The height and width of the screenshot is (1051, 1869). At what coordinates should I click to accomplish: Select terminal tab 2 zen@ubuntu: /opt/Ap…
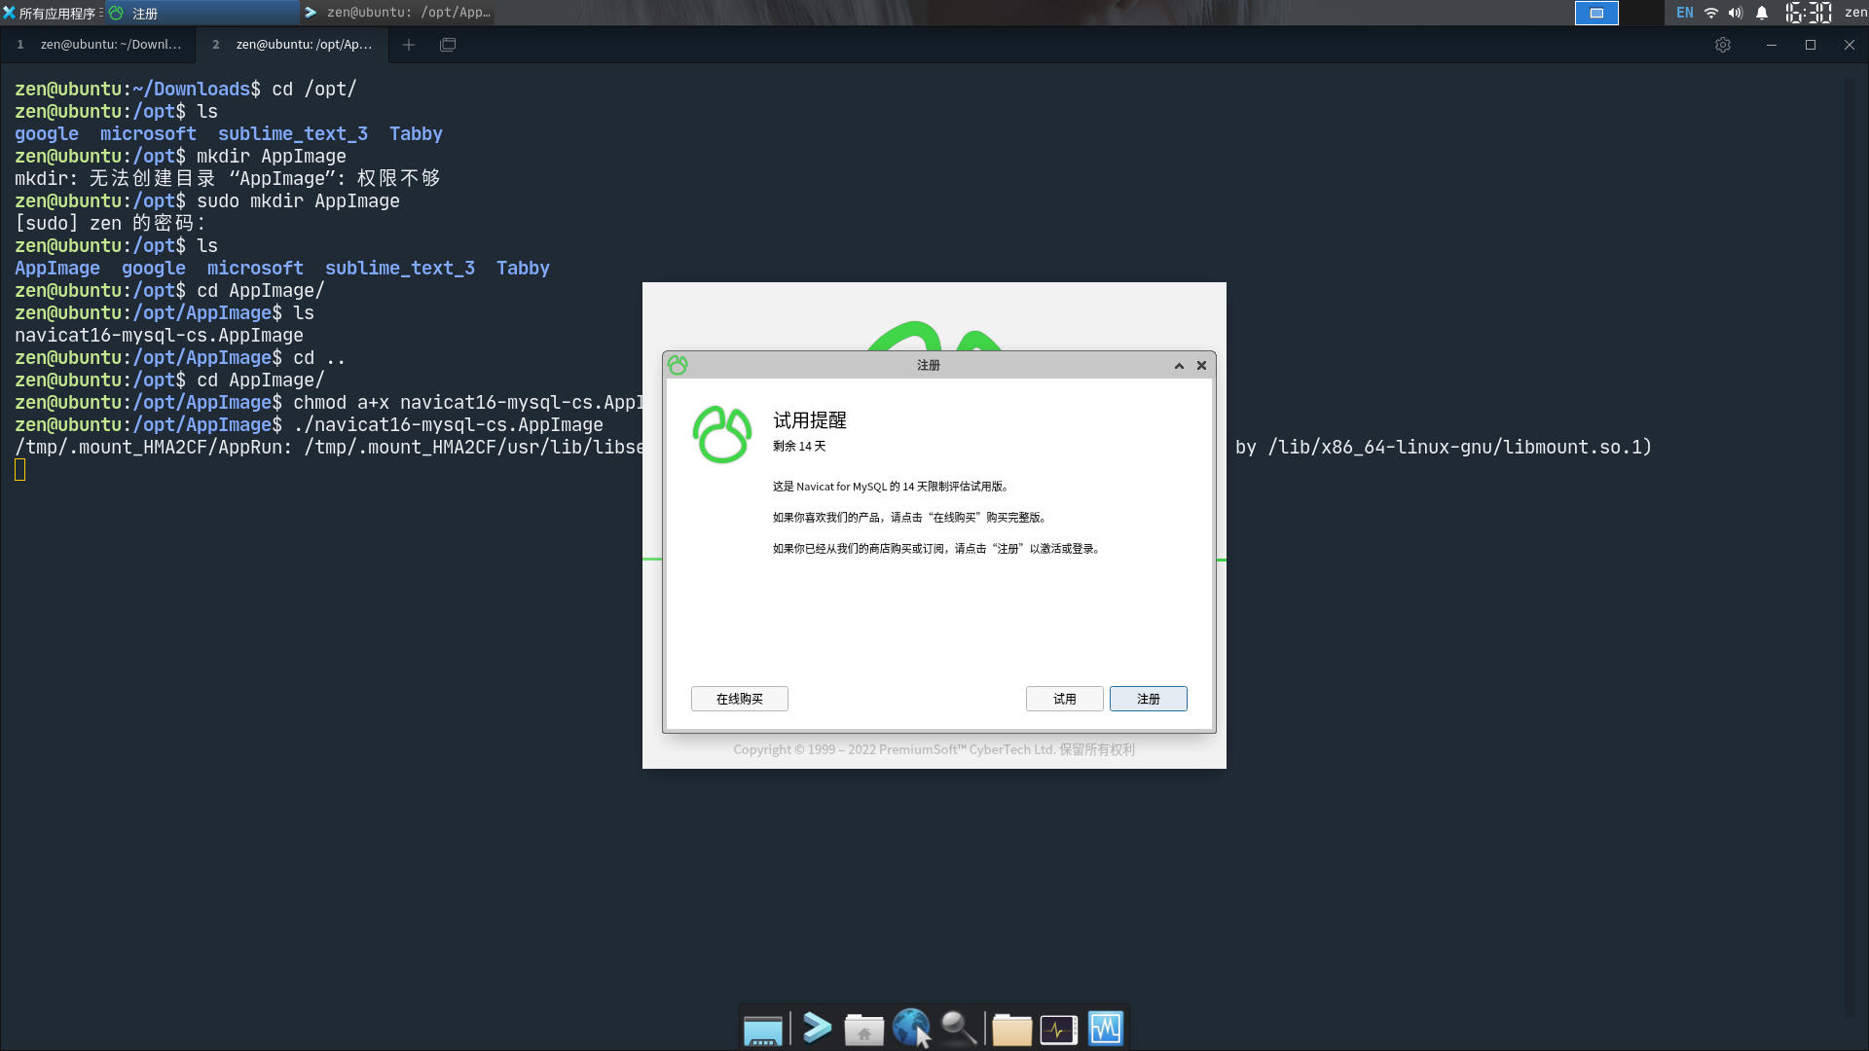tap(292, 45)
